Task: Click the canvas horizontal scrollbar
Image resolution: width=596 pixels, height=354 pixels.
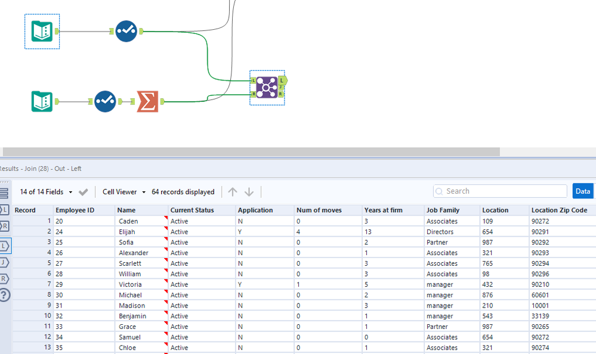Action: 251,151
